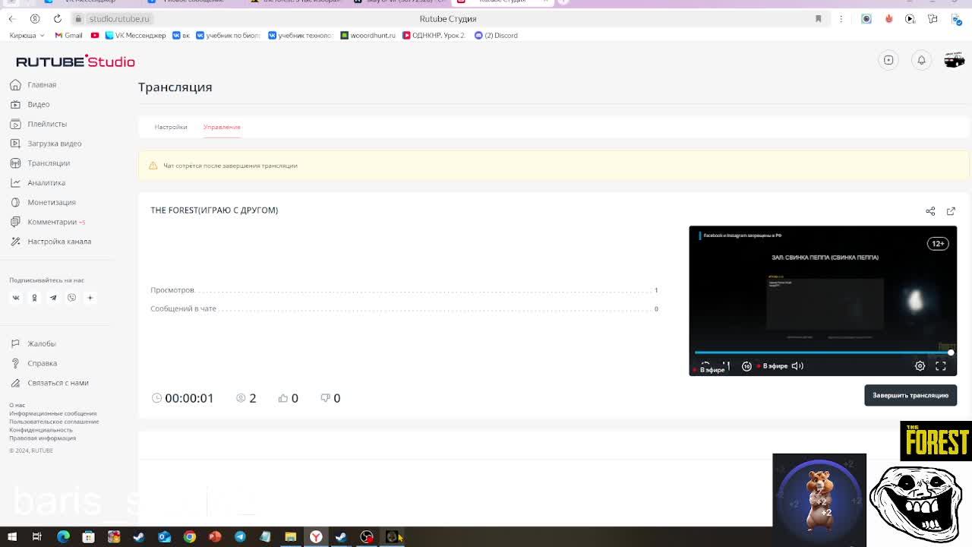The height and width of the screenshot is (547, 972).
Task: Reload the page with refresh button
Action: (x=57, y=19)
